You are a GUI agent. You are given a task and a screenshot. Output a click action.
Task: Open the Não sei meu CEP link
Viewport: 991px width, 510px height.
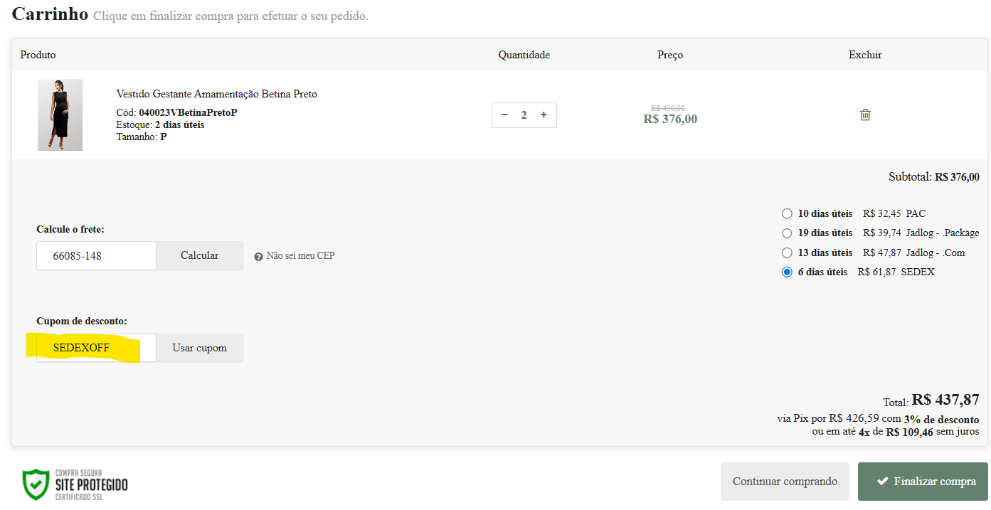pos(300,255)
